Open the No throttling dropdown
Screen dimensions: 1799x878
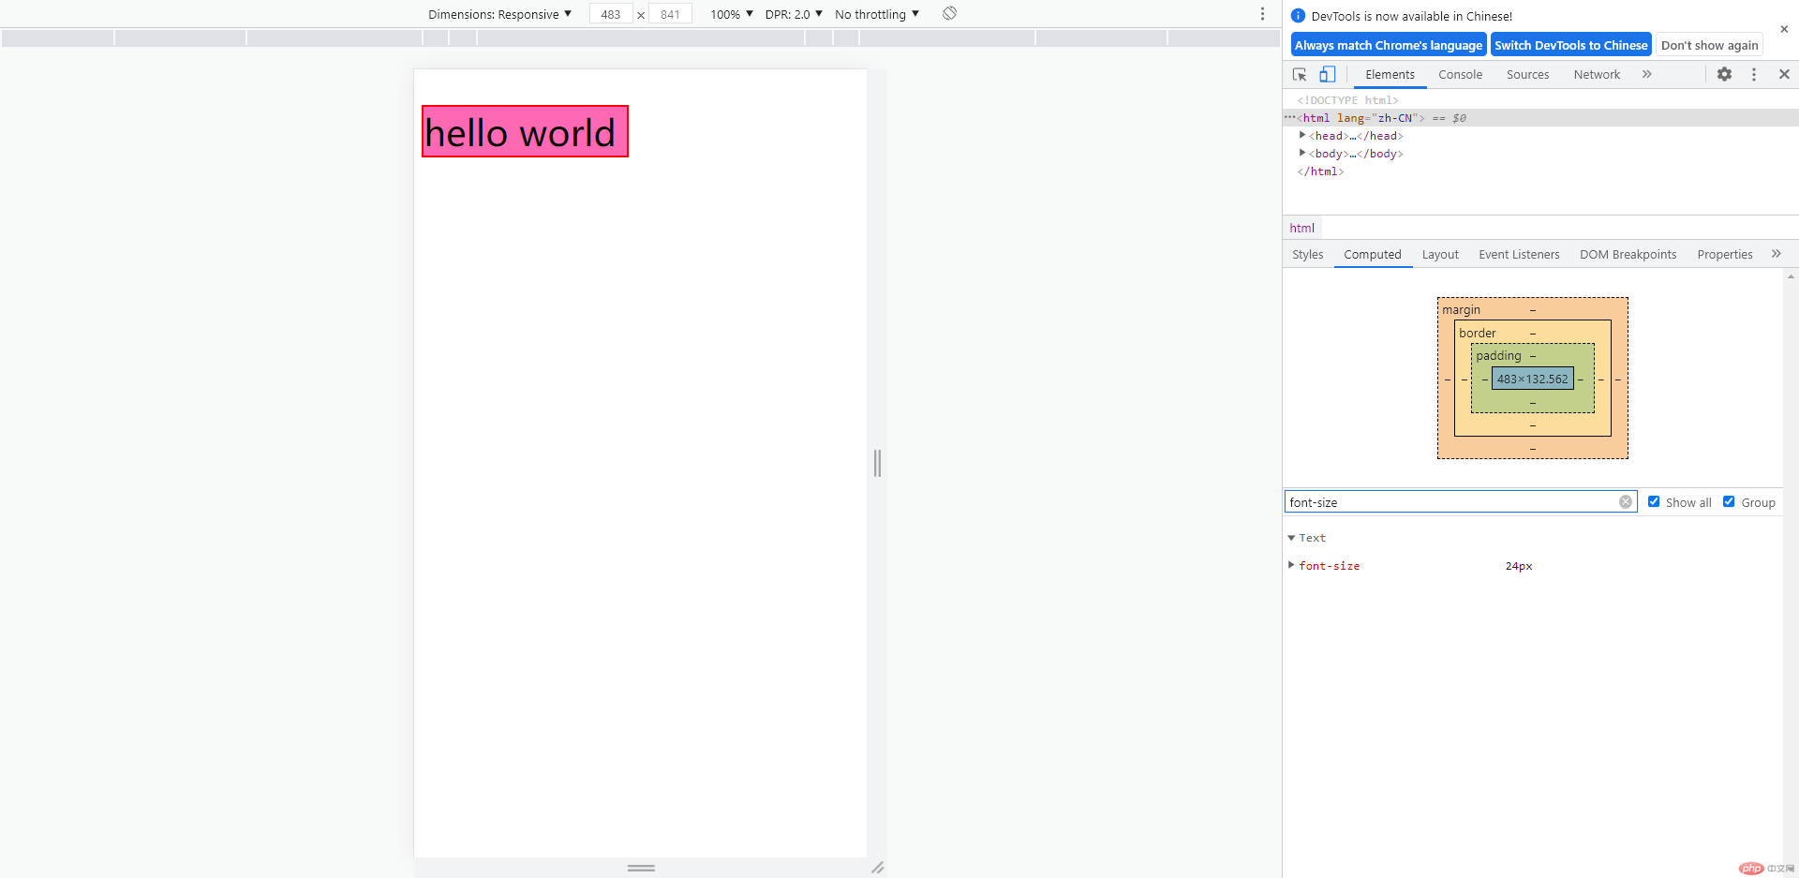click(x=877, y=14)
